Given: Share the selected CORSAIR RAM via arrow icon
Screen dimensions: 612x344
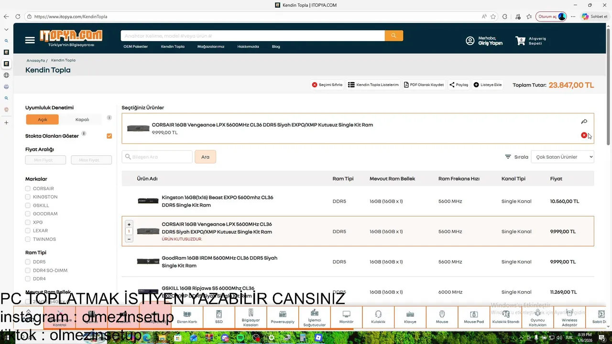Looking at the screenshot, I should (584, 122).
